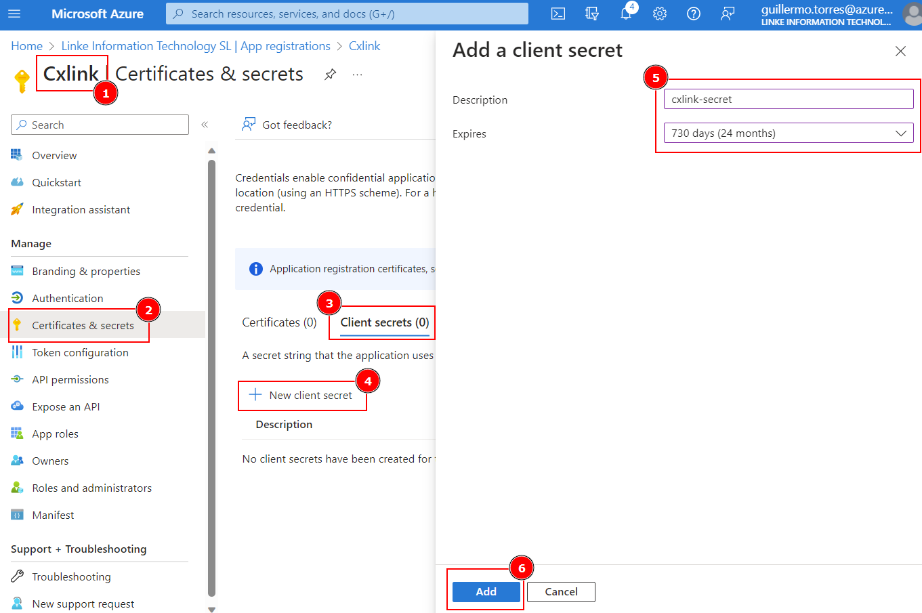Click the Overview grid icon

[17, 155]
